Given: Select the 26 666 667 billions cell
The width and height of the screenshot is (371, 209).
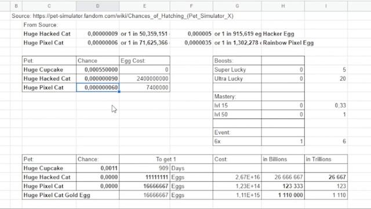Looking at the screenshot, I should coord(283,177).
